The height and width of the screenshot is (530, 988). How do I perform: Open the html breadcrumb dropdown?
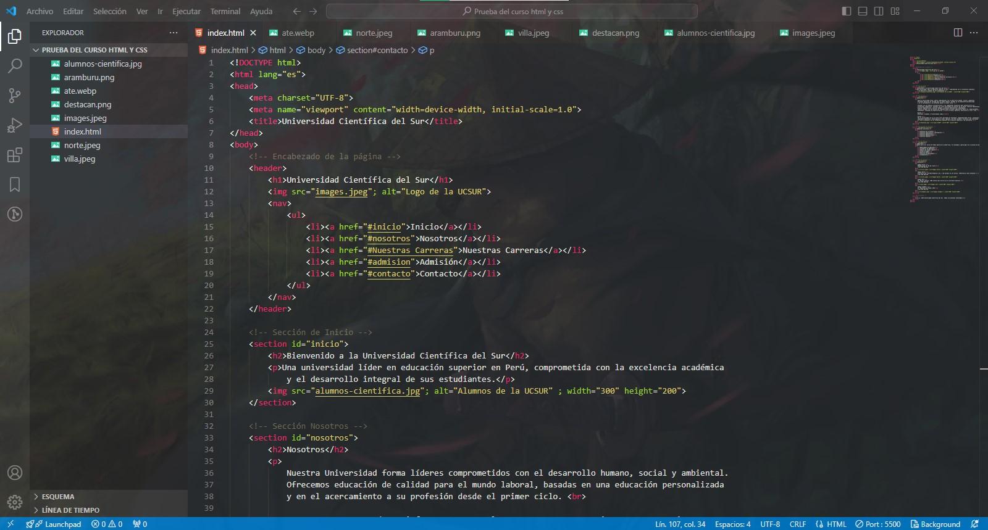tap(272, 50)
